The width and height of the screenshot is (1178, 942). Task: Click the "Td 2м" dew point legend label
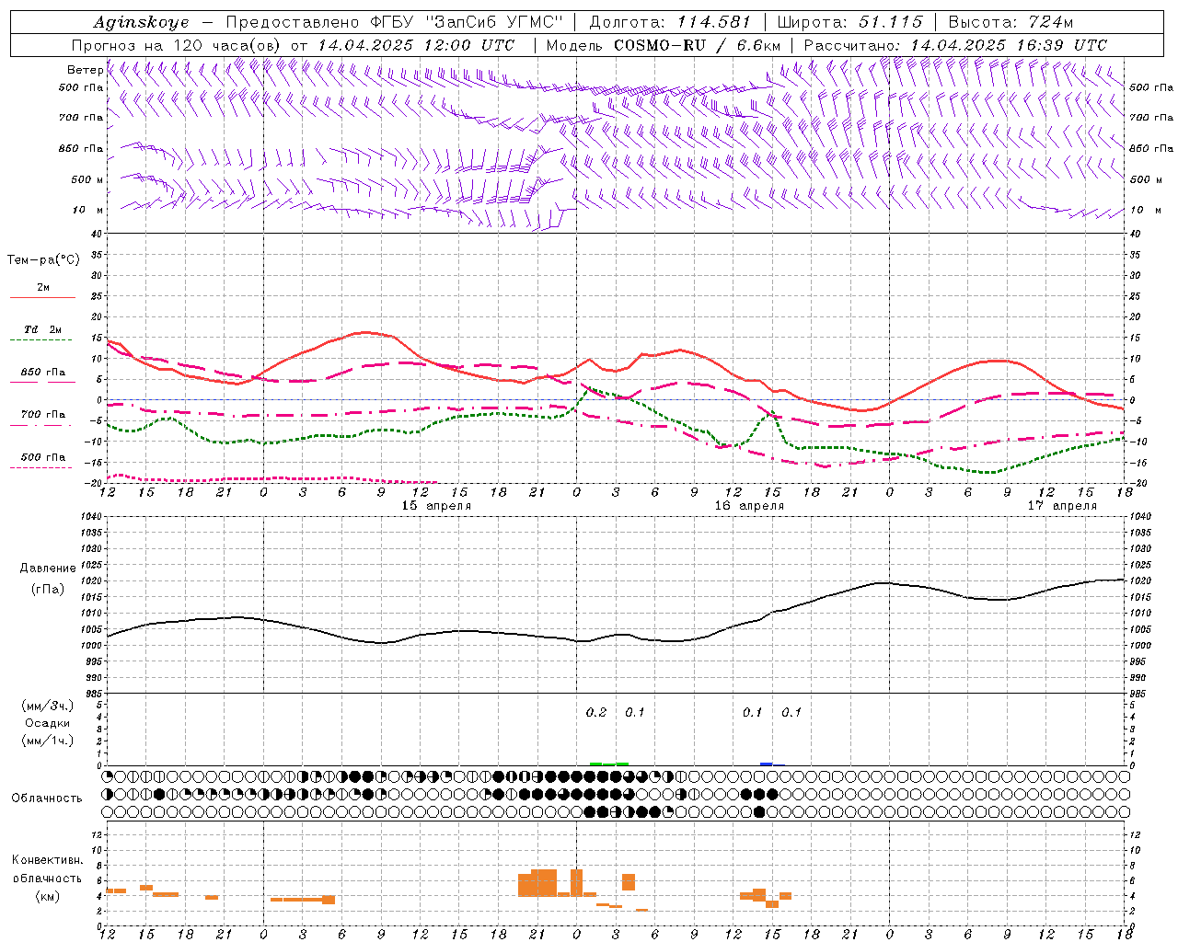click(43, 329)
